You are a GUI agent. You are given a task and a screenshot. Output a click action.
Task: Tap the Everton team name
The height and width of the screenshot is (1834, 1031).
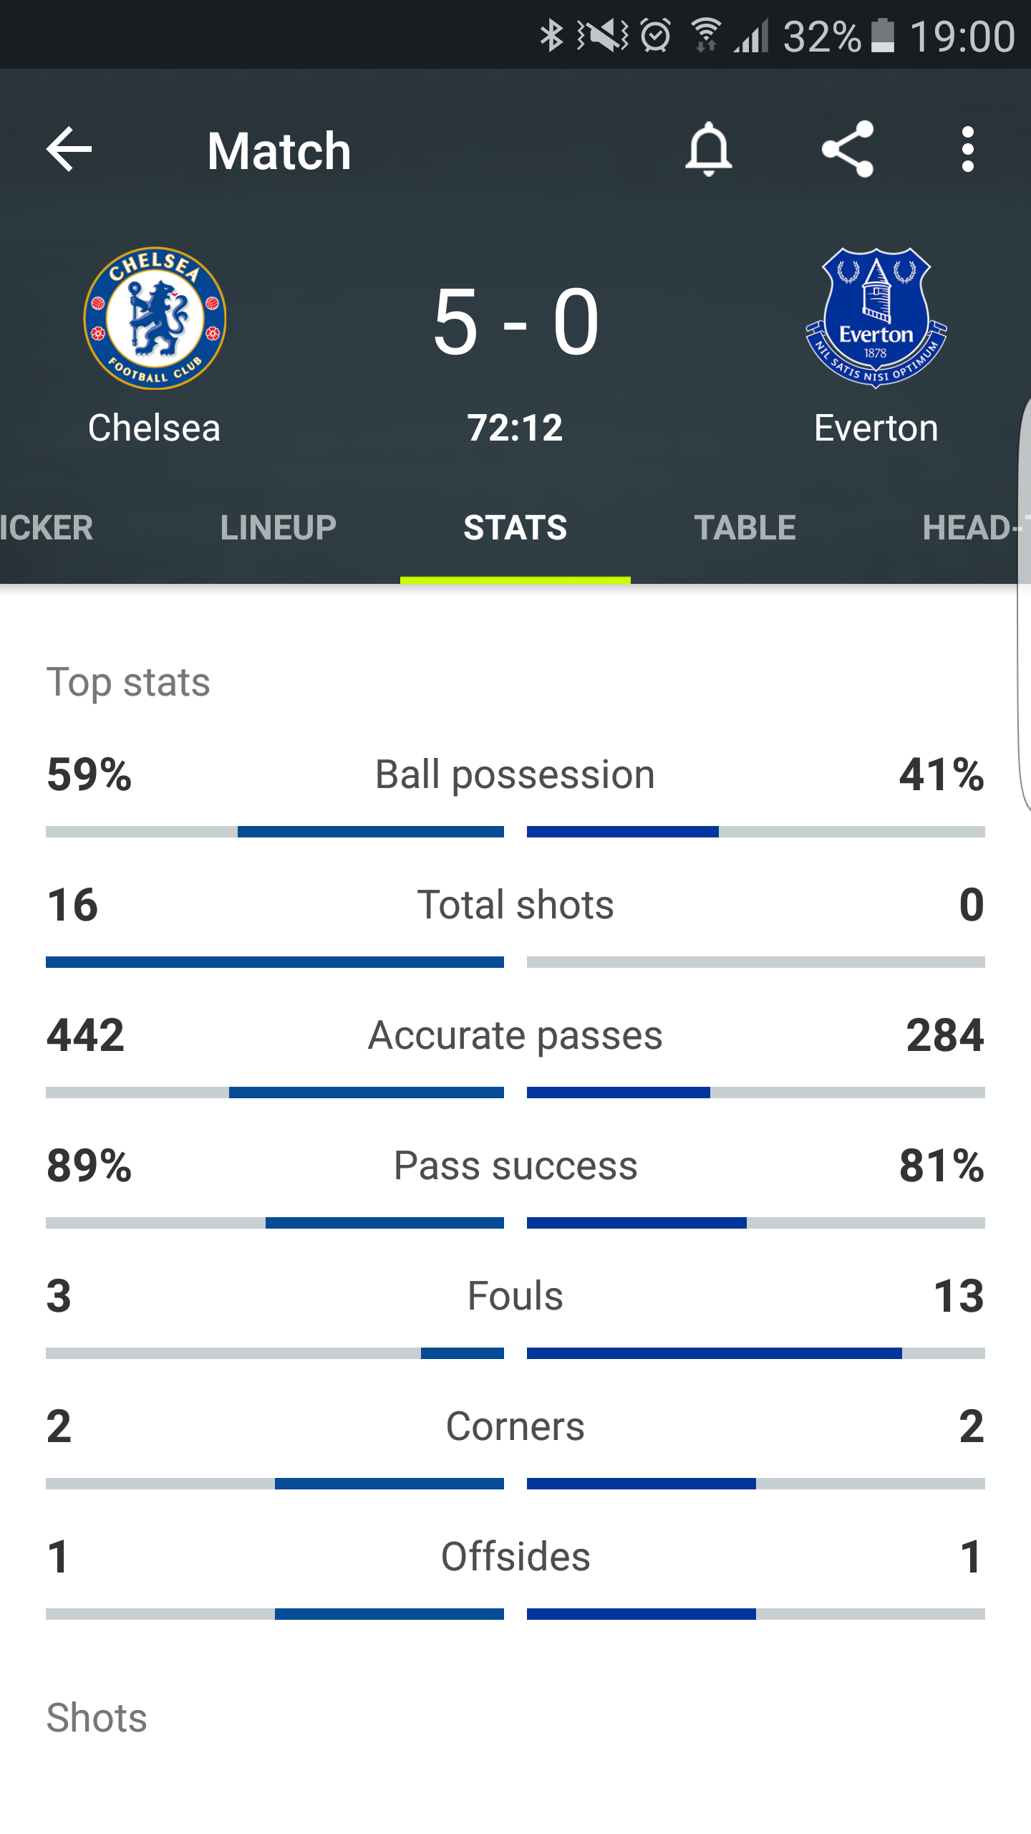point(876,428)
